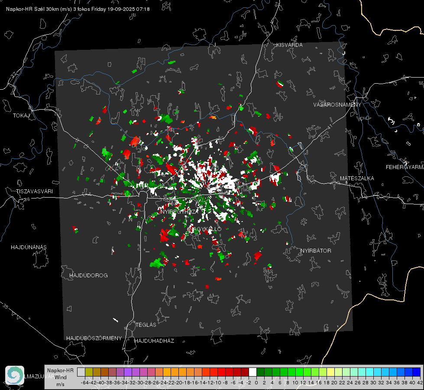Click road number 35 at lower left

(5, 307)
